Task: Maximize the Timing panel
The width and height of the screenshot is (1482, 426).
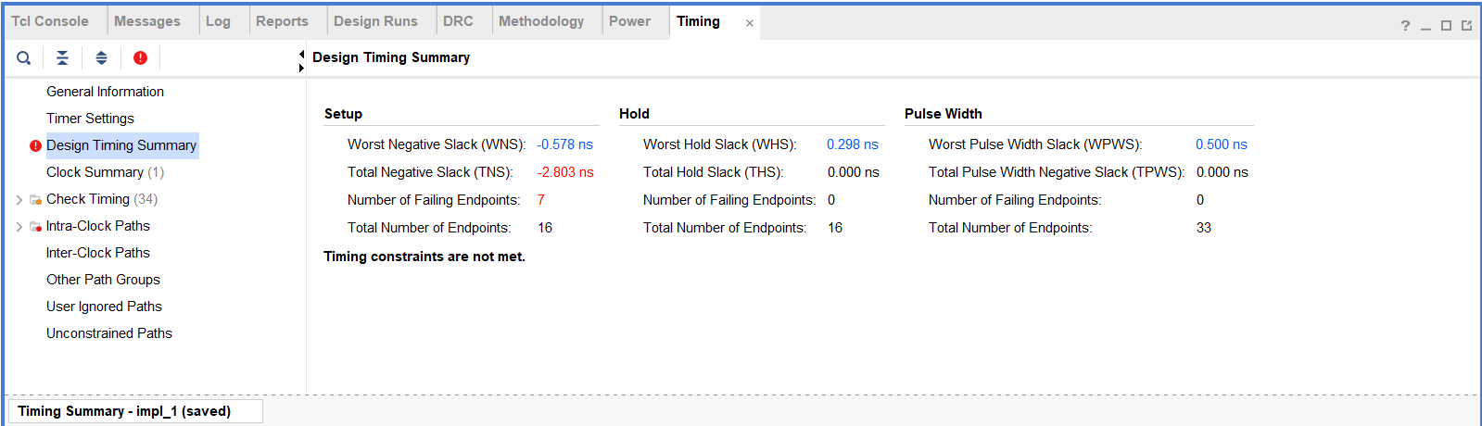Action: tap(1446, 26)
